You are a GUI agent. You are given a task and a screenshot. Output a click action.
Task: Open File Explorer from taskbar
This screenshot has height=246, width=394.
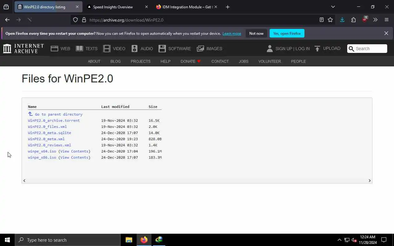tap(129, 240)
